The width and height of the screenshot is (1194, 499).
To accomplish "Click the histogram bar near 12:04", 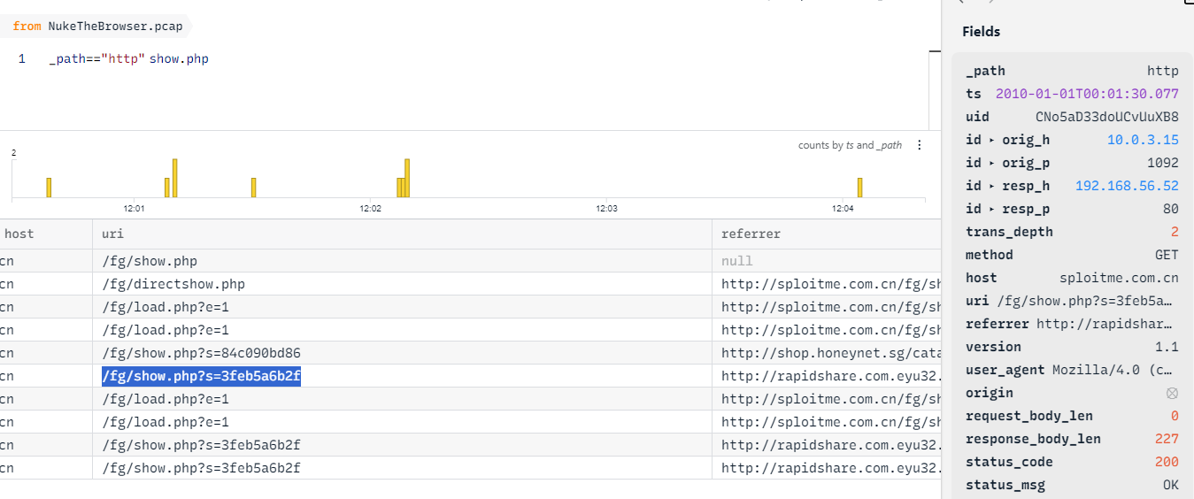I will (x=859, y=188).
